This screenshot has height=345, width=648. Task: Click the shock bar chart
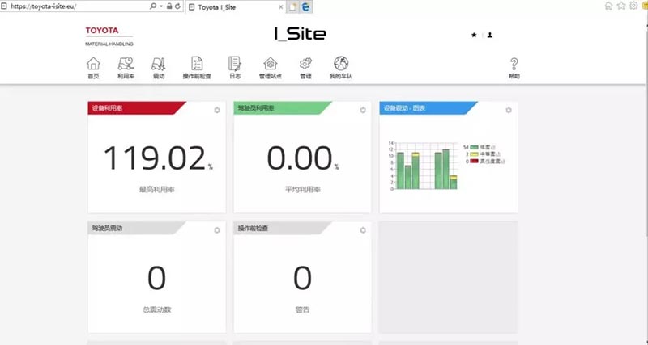424,166
